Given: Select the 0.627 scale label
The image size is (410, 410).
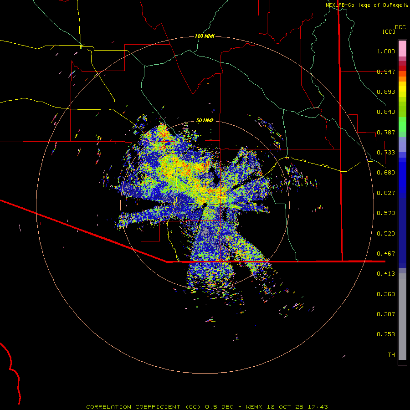Looking at the screenshot, I should coord(386,193).
